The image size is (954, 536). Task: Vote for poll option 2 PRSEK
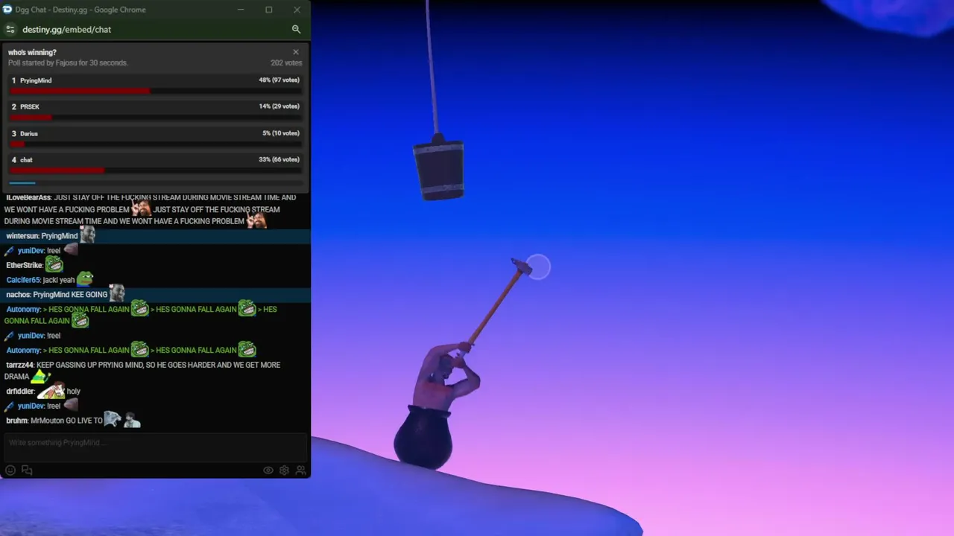[x=155, y=112]
